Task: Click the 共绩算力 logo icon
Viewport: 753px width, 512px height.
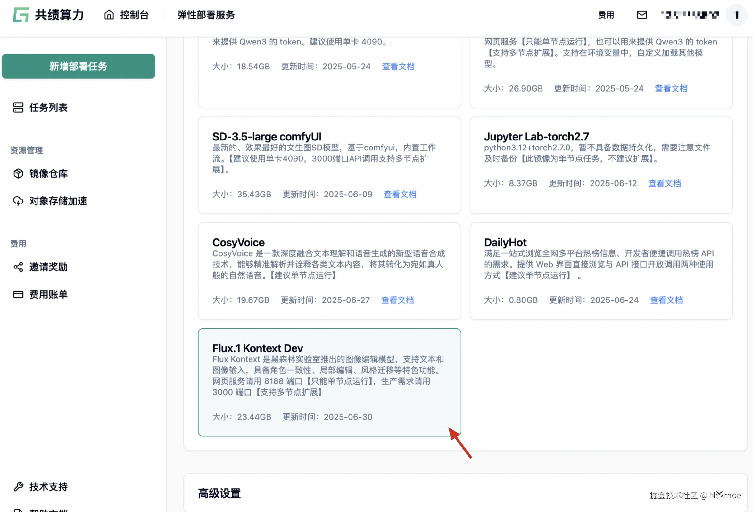Action: click(21, 15)
